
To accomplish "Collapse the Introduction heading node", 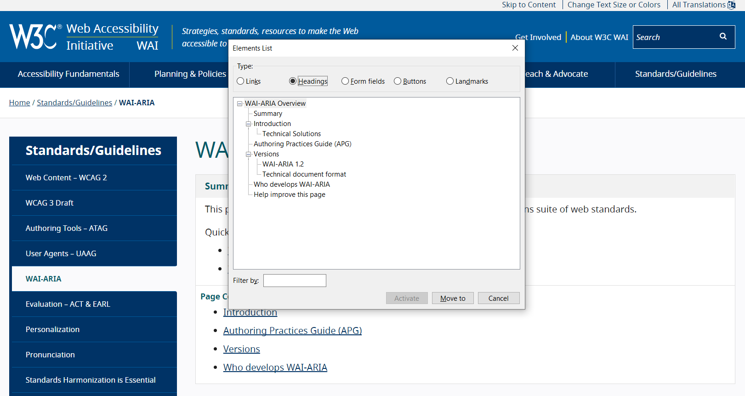I will tap(248, 124).
